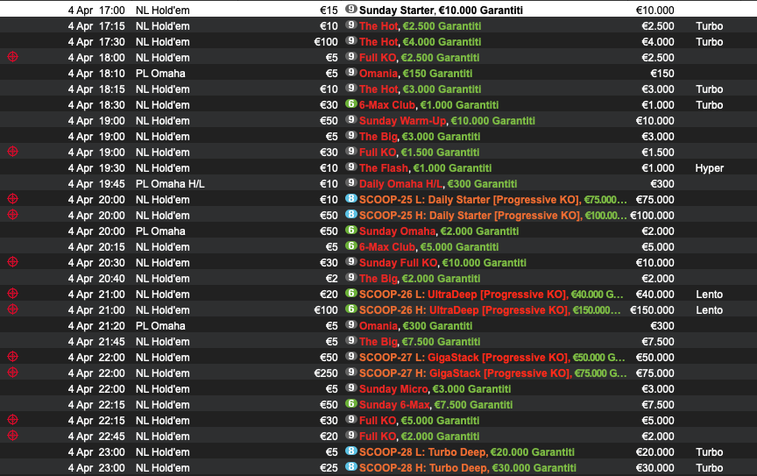757x476 pixels.
Task: Click 9-seat badge beside Omania €150 Garantiti
Action: [351, 73]
